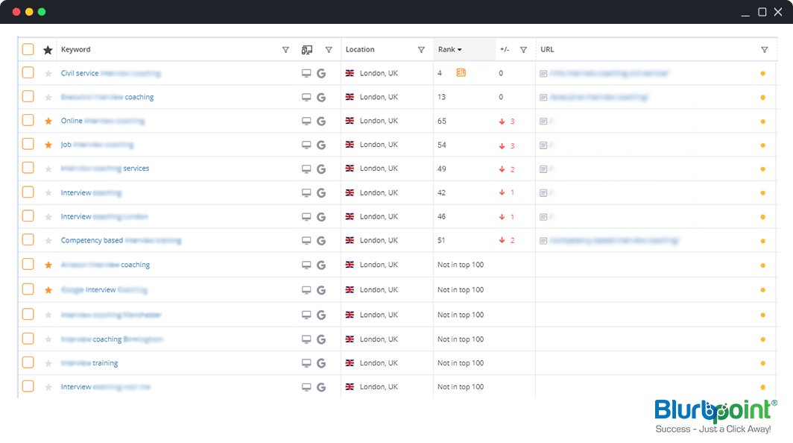Click the SERP feature icon beside rank 4

[461, 73]
